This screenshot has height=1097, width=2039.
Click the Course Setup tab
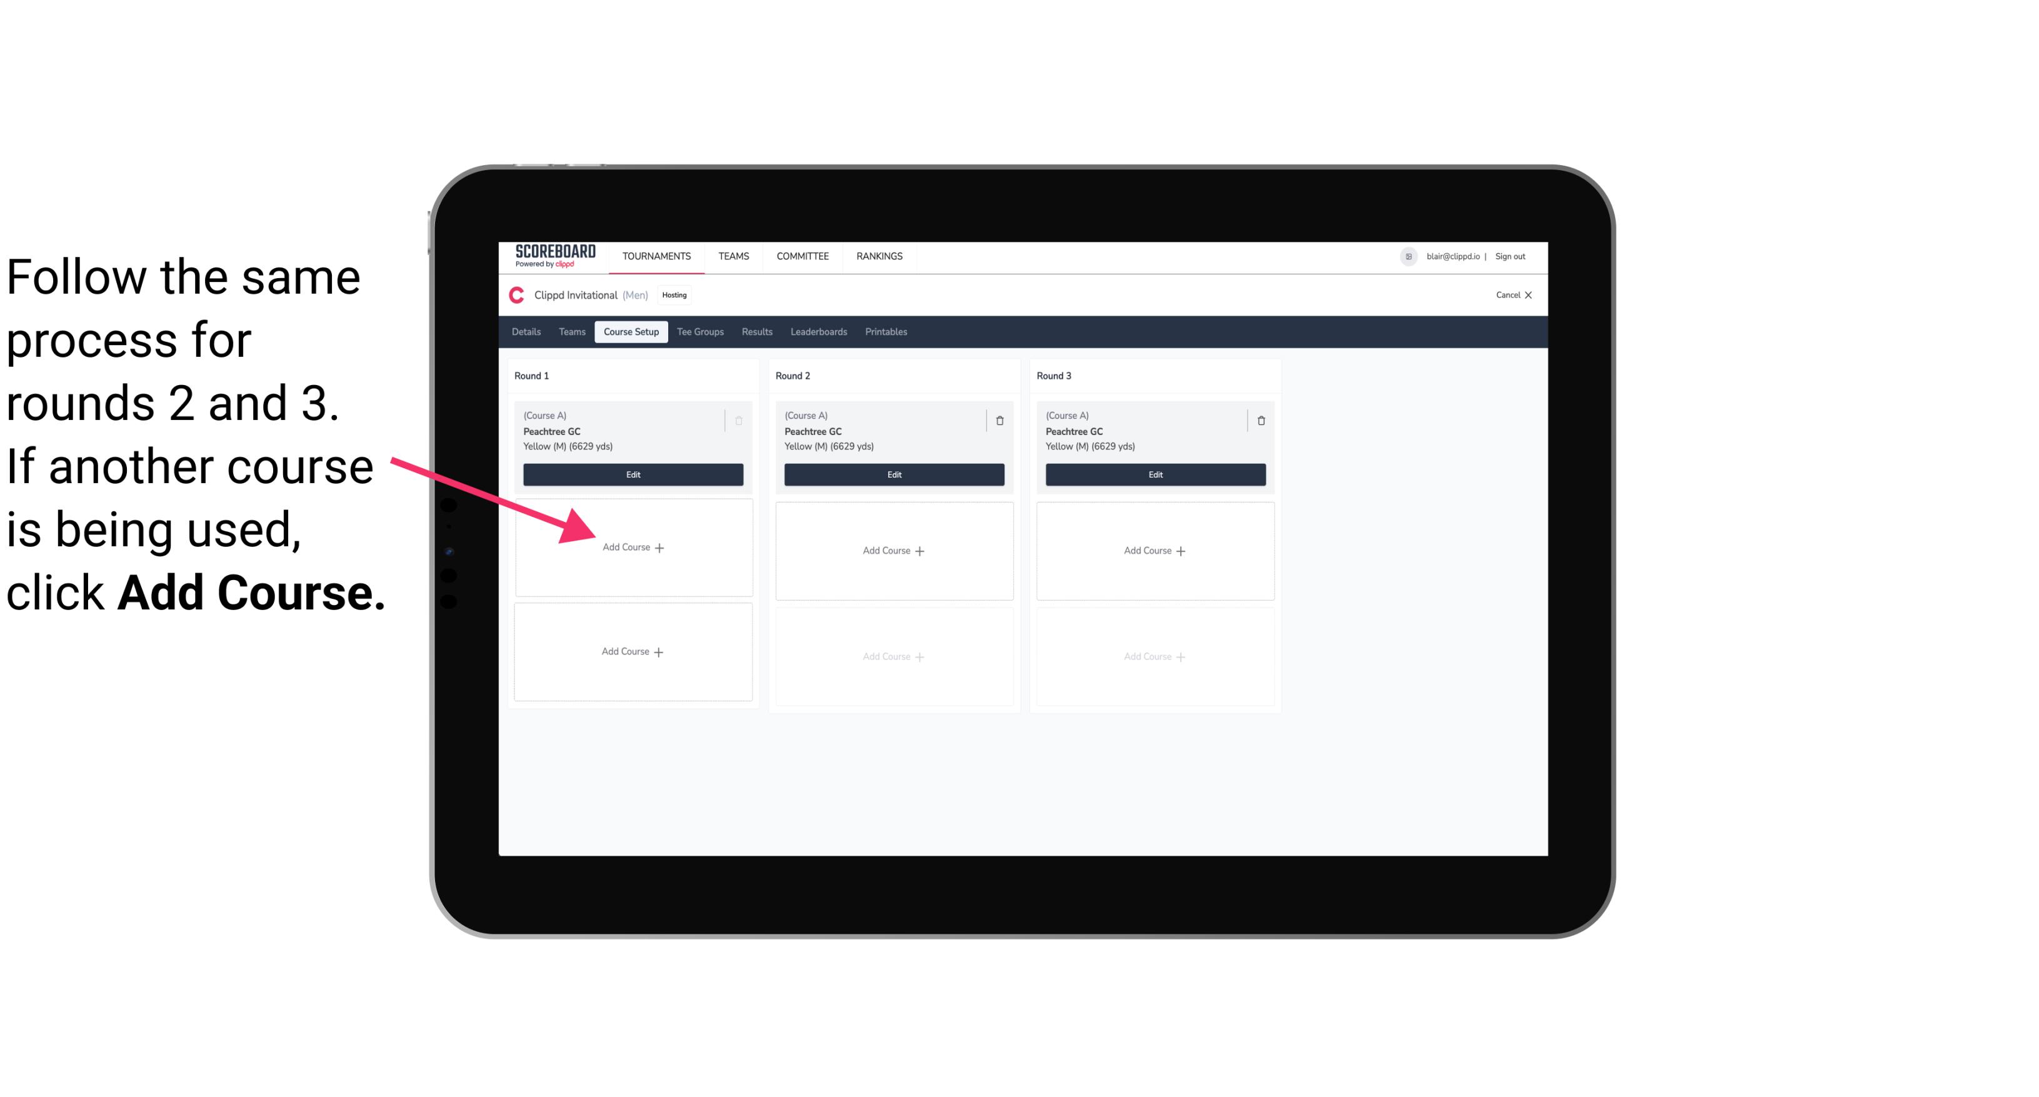(x=629, y=331)
